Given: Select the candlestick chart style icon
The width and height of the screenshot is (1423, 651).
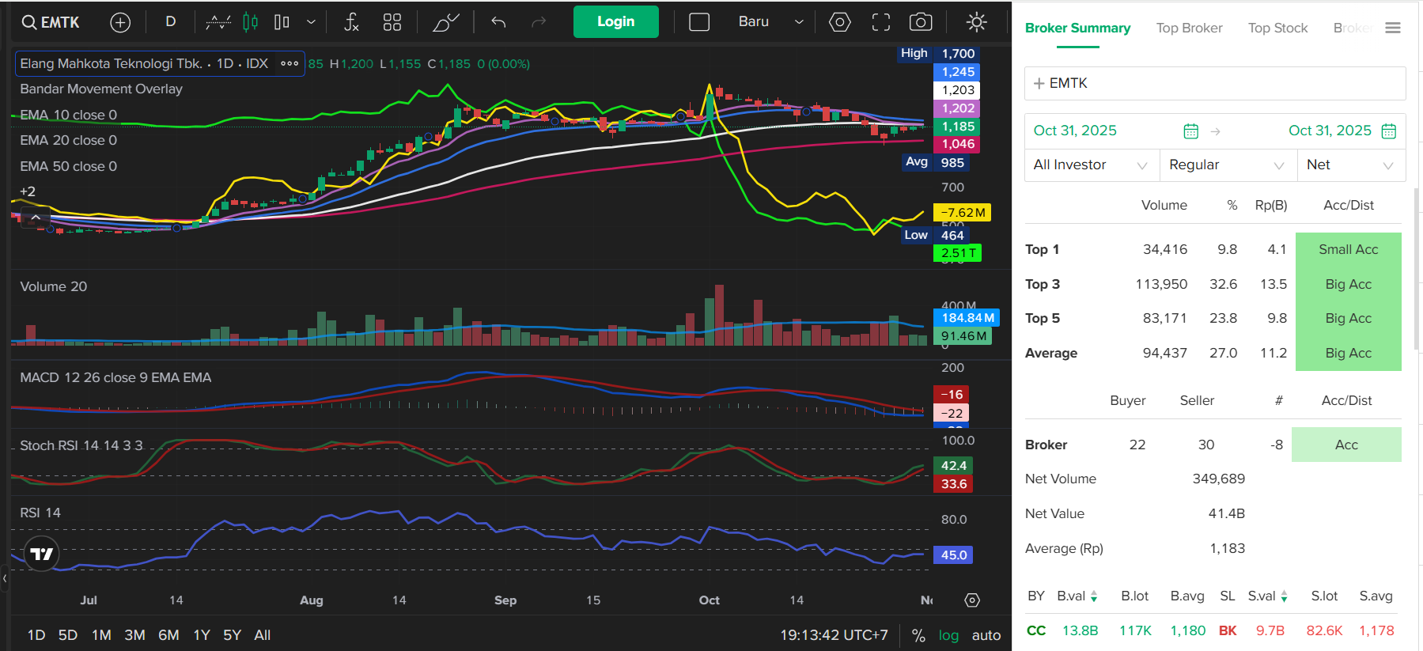Looking at the screenshot, I should (x=251, y=22).
